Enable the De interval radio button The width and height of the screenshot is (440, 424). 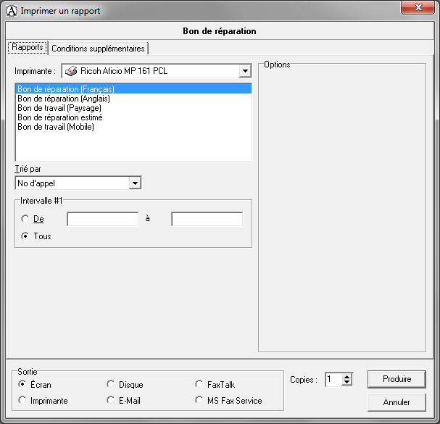[x=25, y=219]
